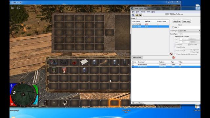
Task: Click the orange highlighted hotbar slot
Action: 115,103
